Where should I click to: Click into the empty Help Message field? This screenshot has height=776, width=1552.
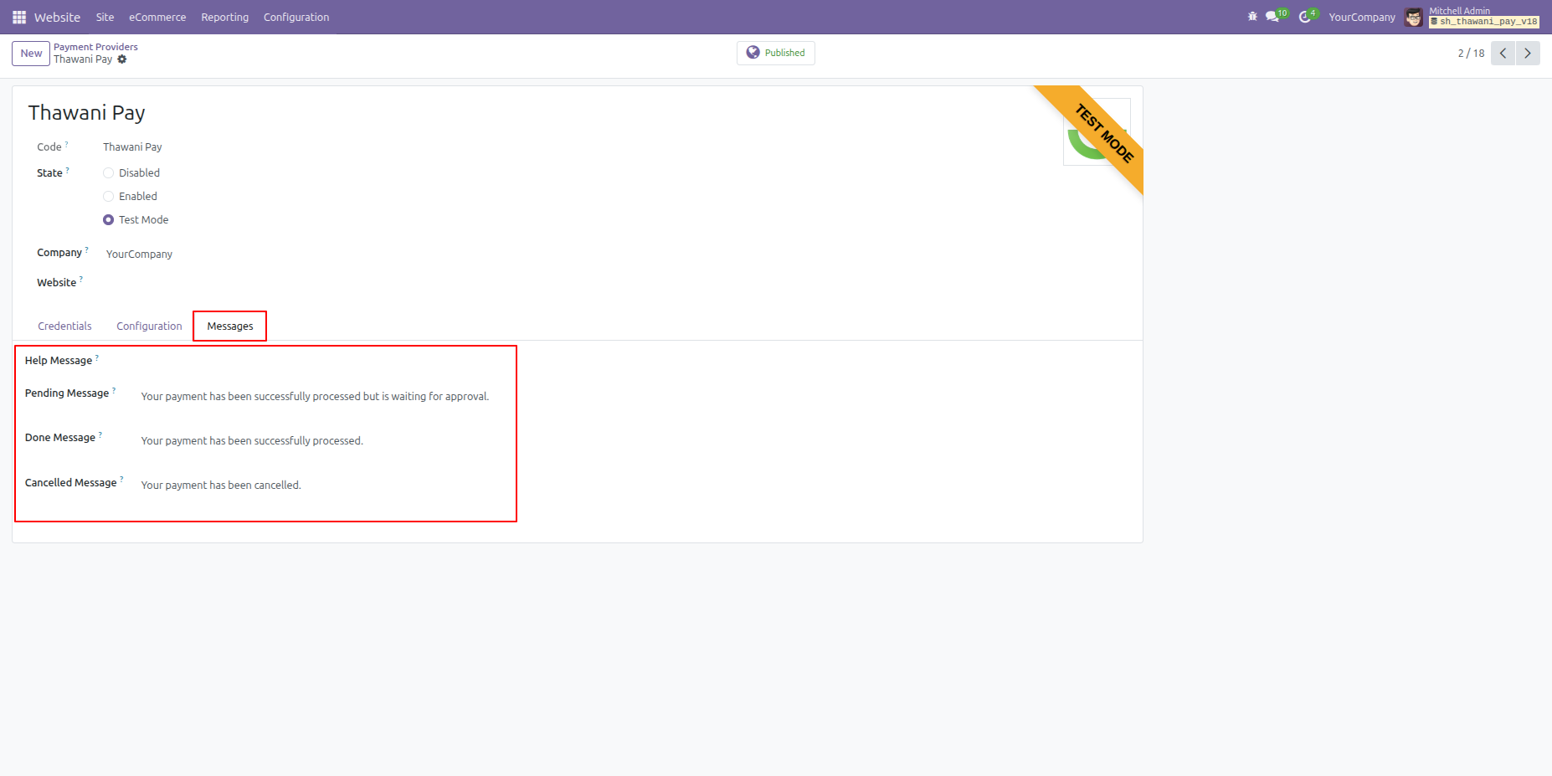(325, 361)
